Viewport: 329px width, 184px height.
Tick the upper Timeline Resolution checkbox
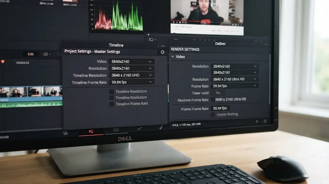tap(111, 92)
